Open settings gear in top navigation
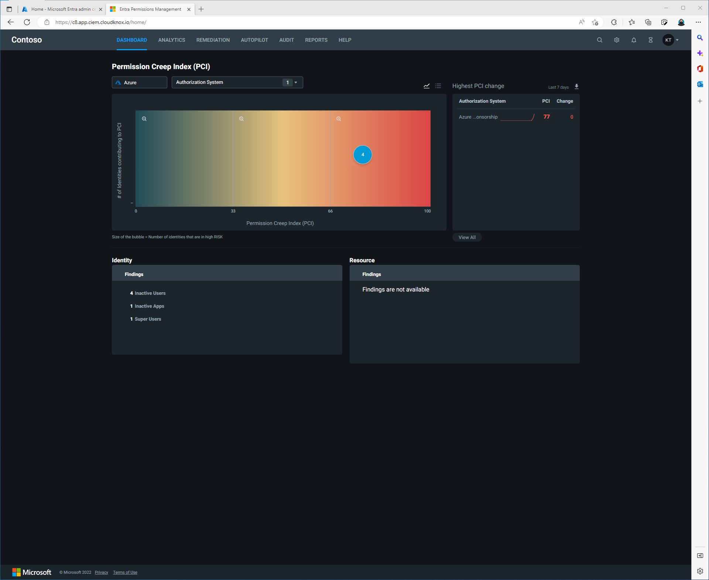Viewport: 709px width, 580px height. [616, 40]
